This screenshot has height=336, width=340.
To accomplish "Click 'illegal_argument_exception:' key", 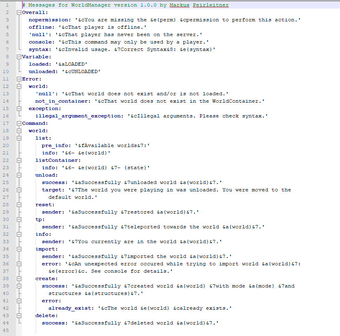I will 80,116.
